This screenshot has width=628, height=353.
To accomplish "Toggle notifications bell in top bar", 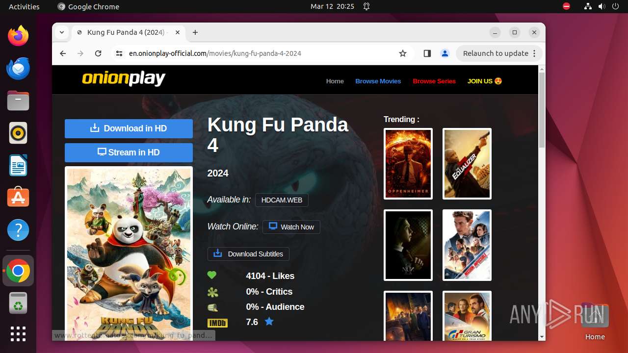I will pyautogui.click(x=366, y=6).
